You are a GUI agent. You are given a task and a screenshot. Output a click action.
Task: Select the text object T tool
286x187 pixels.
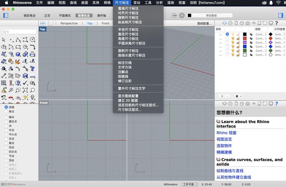[x=33, y=68]
